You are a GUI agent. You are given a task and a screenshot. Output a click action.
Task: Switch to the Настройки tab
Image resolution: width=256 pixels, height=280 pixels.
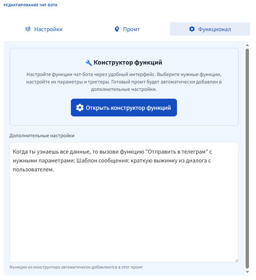click(x=44, y=29)
